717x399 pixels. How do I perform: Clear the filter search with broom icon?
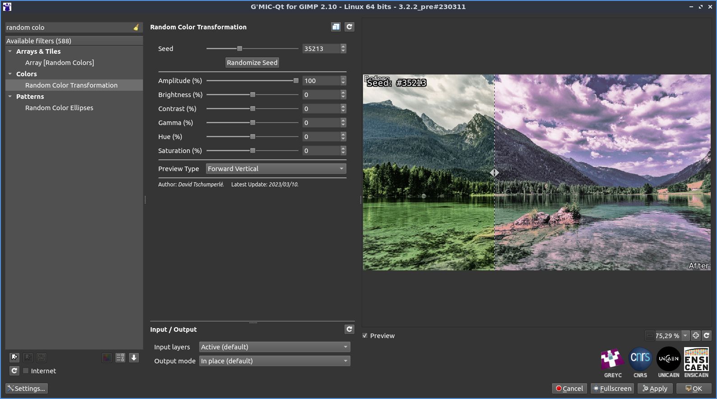(136, 28)
